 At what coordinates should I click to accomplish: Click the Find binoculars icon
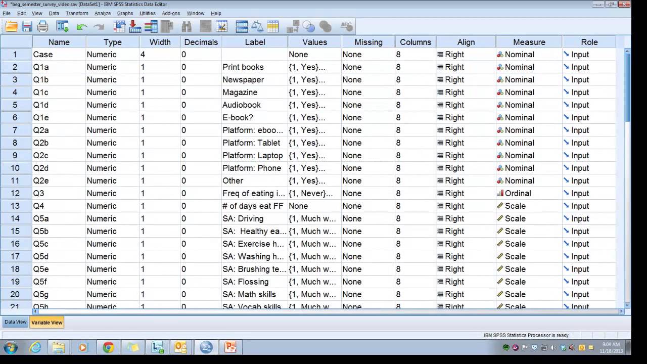click(x=187, y=27)
